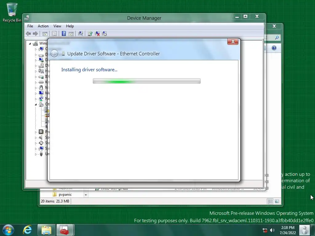Click the blue question mark Help toolbar icon
This screenshot has width=315, height=236.
(x=64, y=34)
